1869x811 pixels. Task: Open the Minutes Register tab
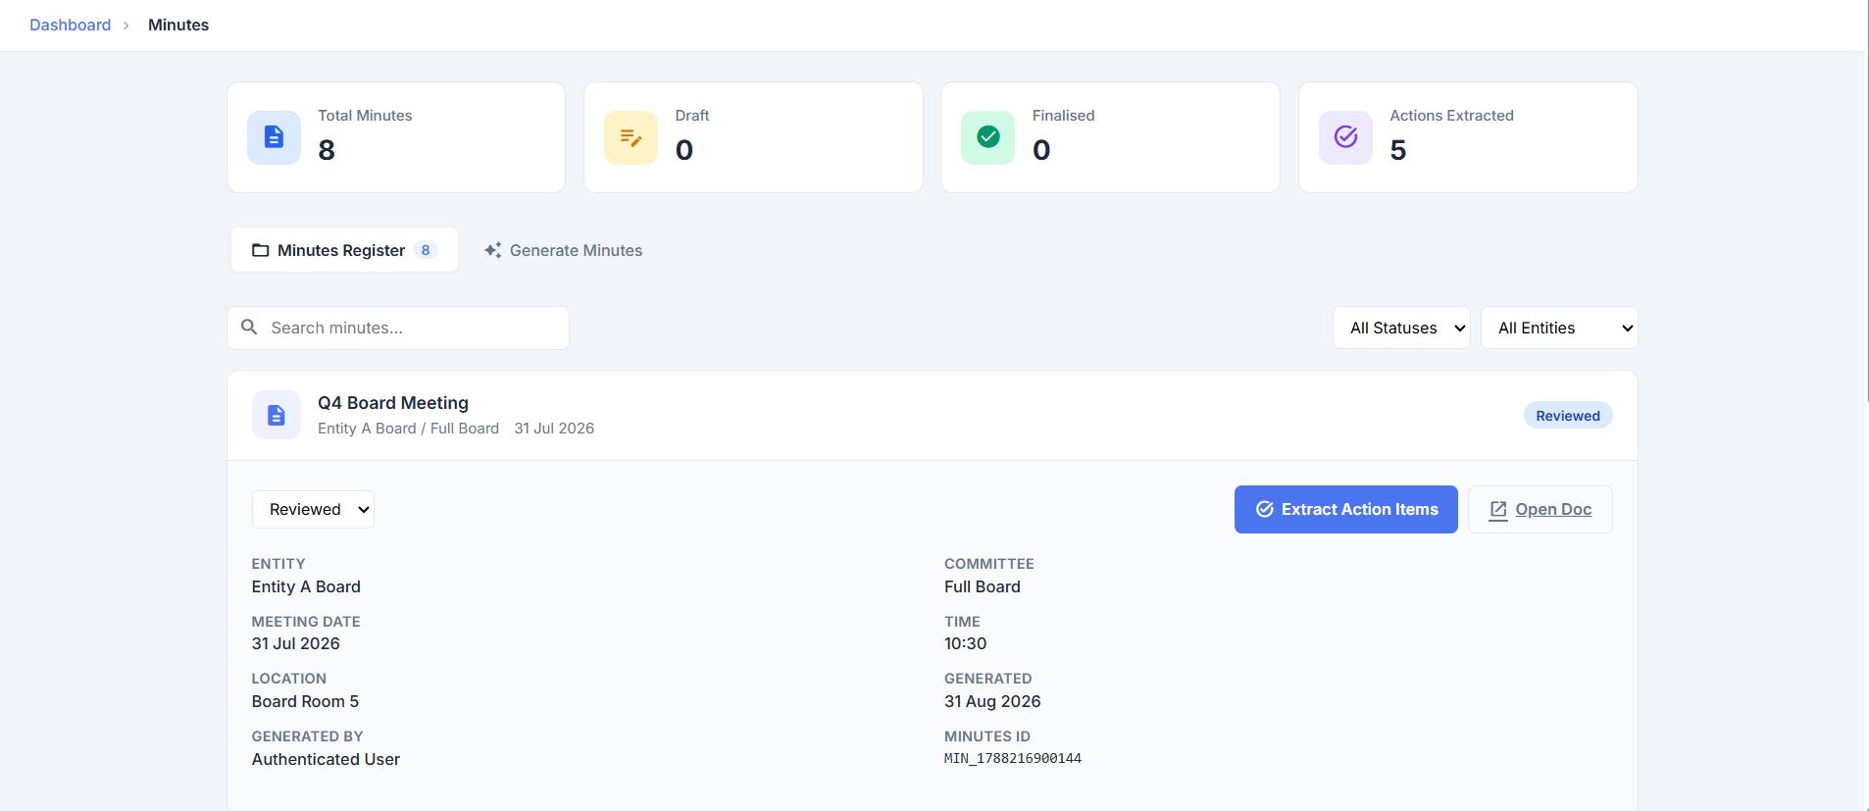coord(344,250)
